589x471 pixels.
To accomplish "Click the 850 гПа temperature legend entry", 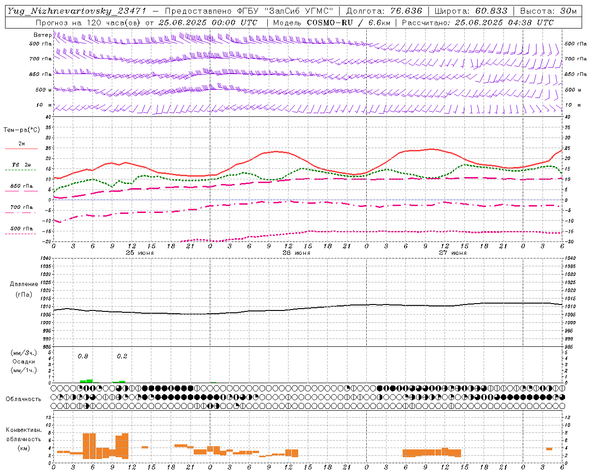I will click(22, 186).
